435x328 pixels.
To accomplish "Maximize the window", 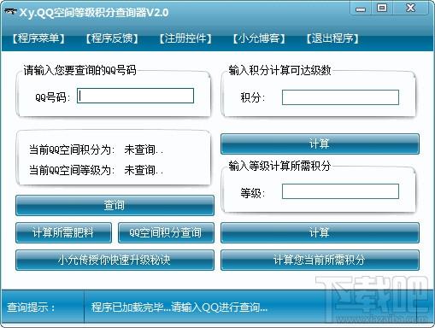I will tap(382, 8).
